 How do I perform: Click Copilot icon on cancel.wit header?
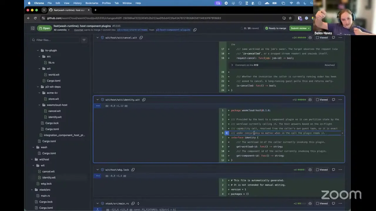tap(310, 38)
